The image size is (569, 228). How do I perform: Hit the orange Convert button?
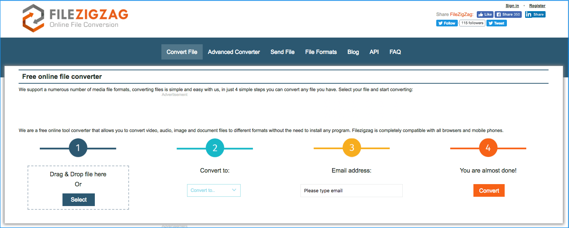[489, 190]
